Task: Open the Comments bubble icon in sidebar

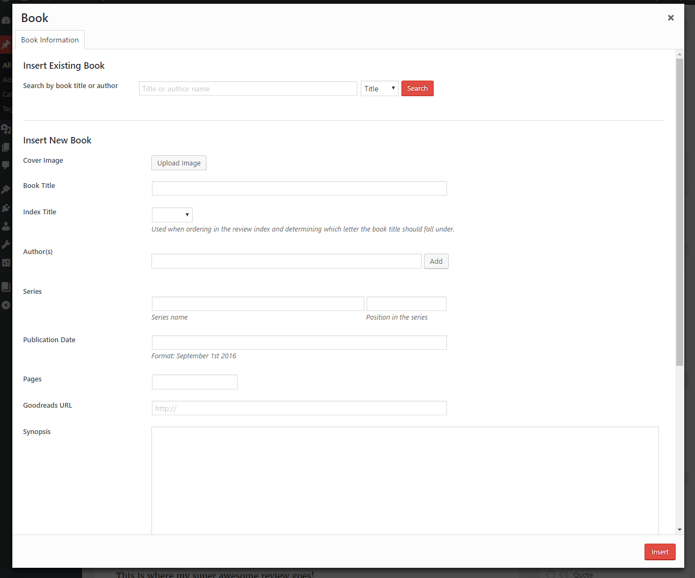Action: tap(6, 165)
